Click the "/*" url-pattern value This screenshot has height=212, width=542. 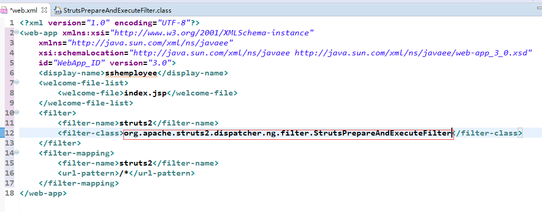124,173
